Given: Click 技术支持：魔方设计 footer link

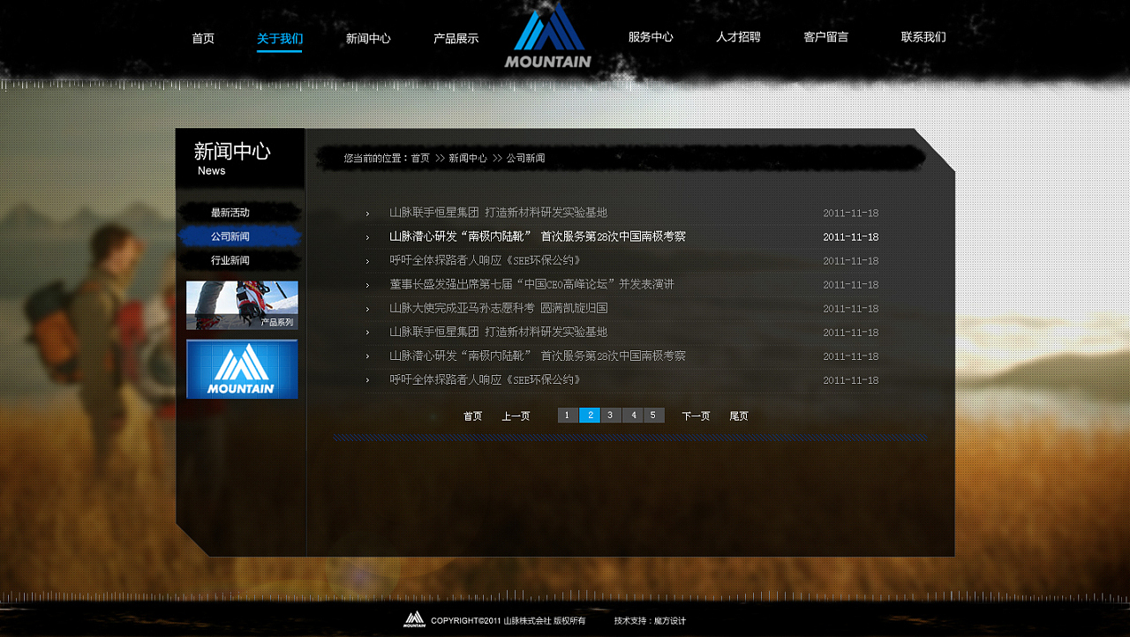Looking at the screenshot, I should [x=650, y=621].
